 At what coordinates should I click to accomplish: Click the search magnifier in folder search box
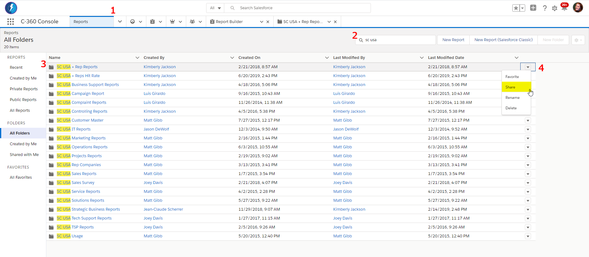click(361, 40)
